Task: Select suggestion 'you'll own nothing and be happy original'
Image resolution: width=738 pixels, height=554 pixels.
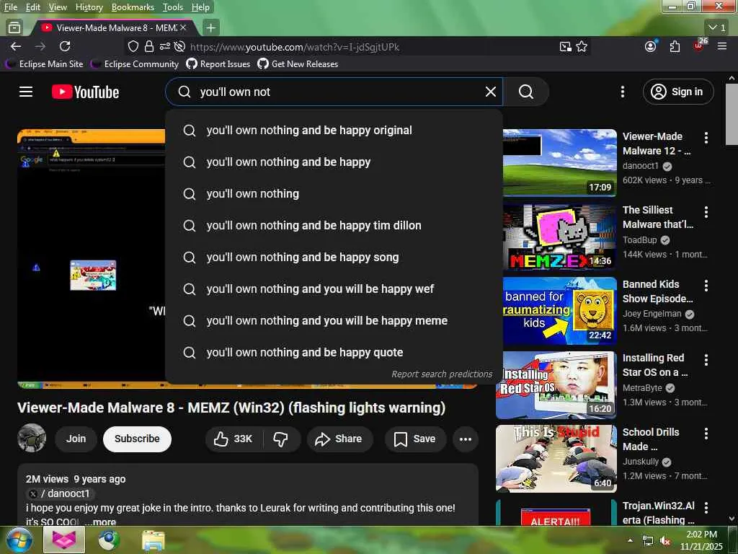Action: coord(334,131)
